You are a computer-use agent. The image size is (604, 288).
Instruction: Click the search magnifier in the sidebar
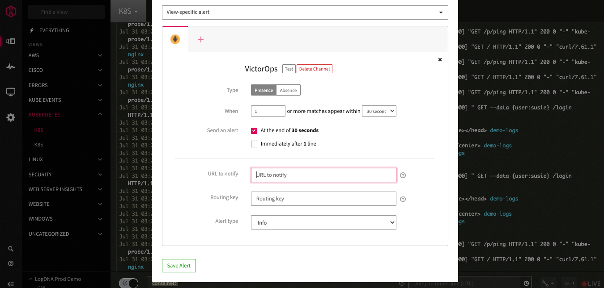point(11,249)
